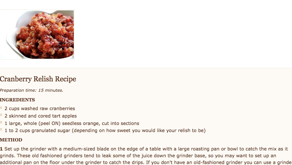The image size is (292, 165).
Task: Click the bullet icon beside seedless orange
Action: tap(1, 123)
